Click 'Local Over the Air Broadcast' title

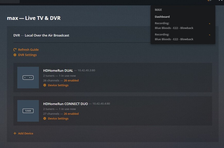pos(47,35)
